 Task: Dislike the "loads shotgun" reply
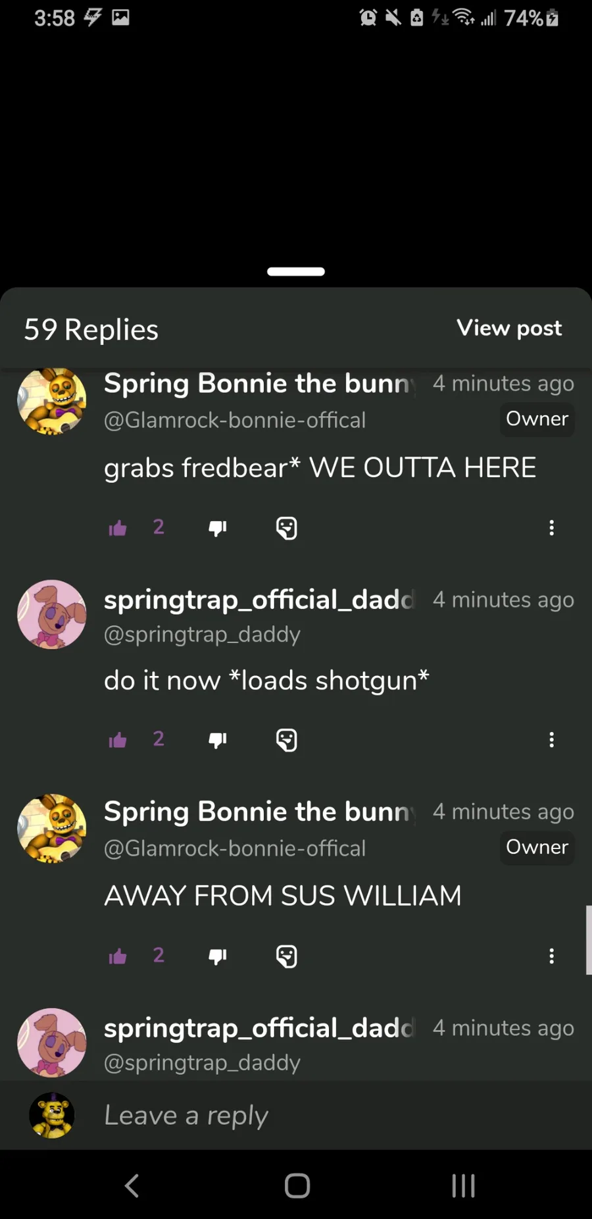218,740
